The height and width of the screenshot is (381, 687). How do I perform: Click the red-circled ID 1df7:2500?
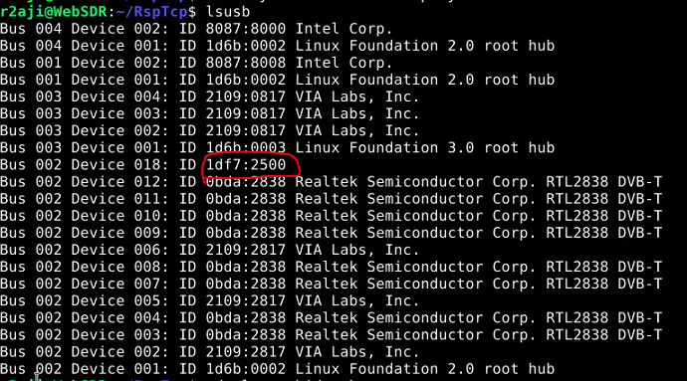245,165
